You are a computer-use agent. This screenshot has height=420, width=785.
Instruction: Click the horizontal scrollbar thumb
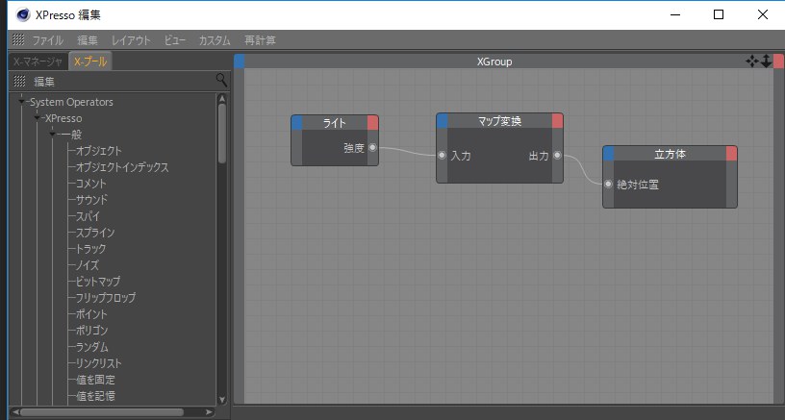coord(102,412)
